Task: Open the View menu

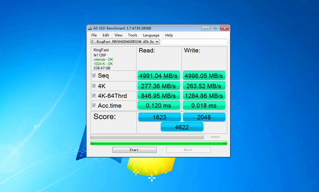Action: (x=118, y=35)
